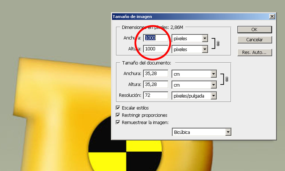Open Res. Auto... settings

tap(254, 52)
